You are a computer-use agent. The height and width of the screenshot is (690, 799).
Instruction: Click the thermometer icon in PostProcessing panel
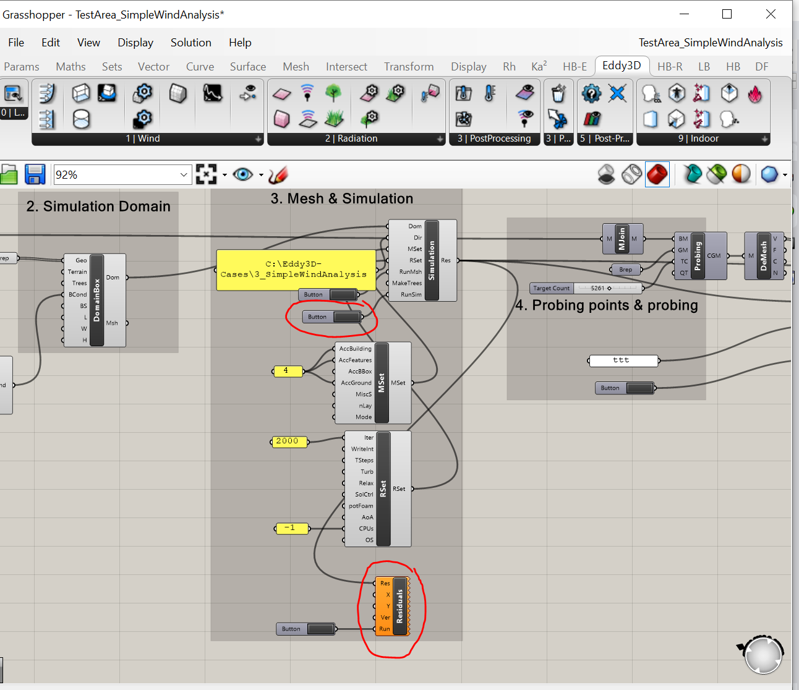point(490,93)
